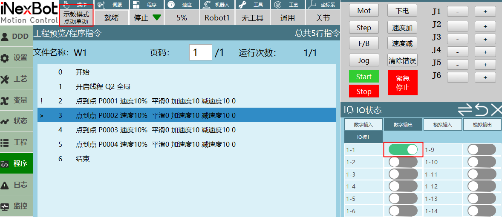Toggle digital output 1-4 on

click(x=403, y=186)
